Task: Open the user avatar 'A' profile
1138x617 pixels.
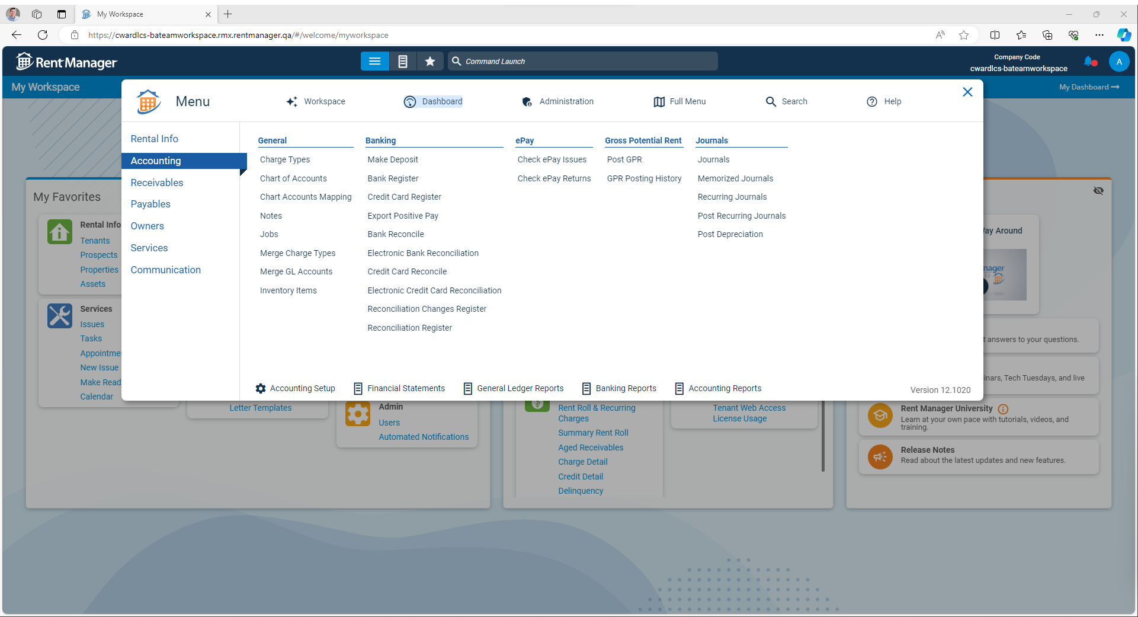Action: coord(1118,62)
